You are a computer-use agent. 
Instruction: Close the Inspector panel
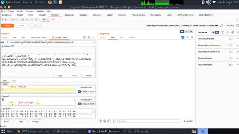click(x=238, y=32)
